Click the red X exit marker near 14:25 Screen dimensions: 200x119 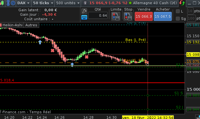[x=52, y=51]
